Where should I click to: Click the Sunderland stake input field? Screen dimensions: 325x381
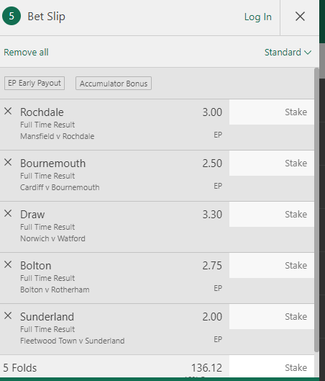coord(272,317)
